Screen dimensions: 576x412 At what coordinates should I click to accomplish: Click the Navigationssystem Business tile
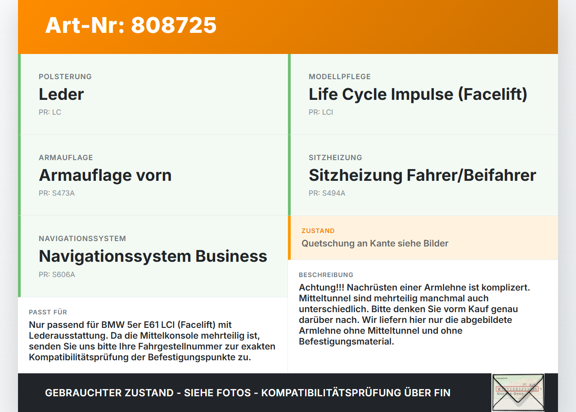[x=153, y=256]
